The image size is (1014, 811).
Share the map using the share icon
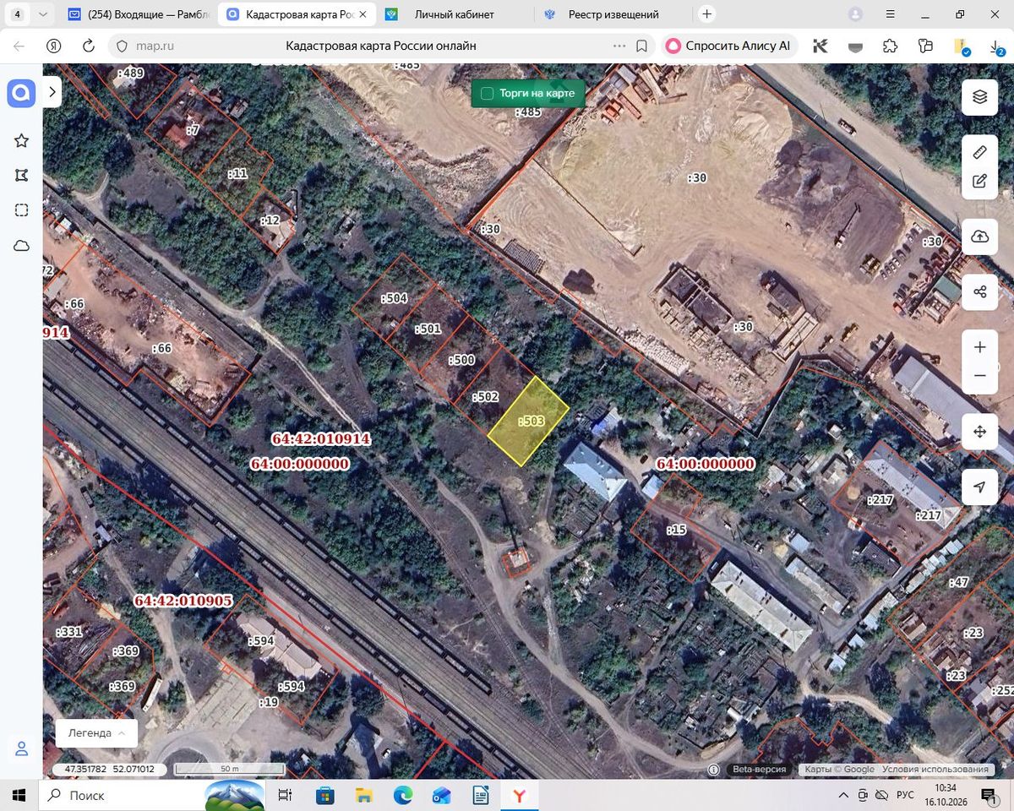[979, 291]
